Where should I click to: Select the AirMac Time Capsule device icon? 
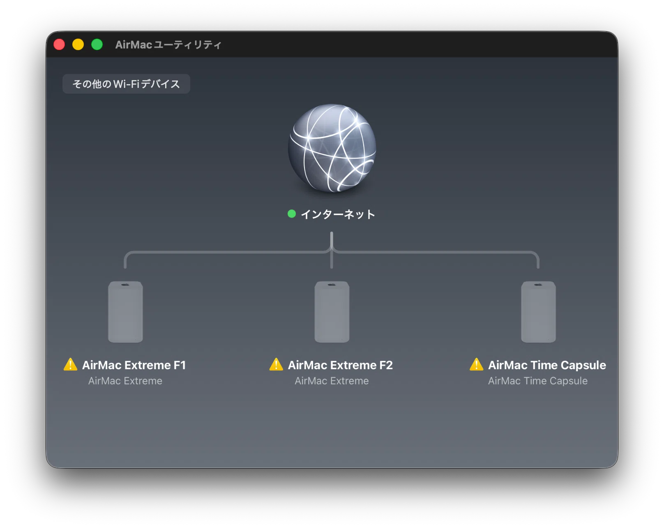[x=538, y=312]
